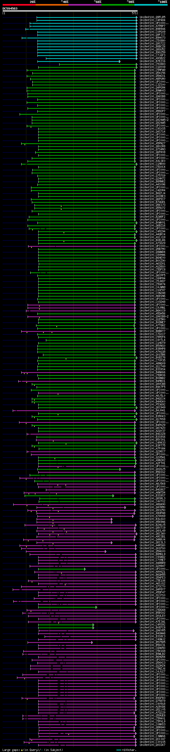This screenshot has width=170, height=752.
Task: Click the UniRef100_Q2HH72 label
Action: click(152, 179)
